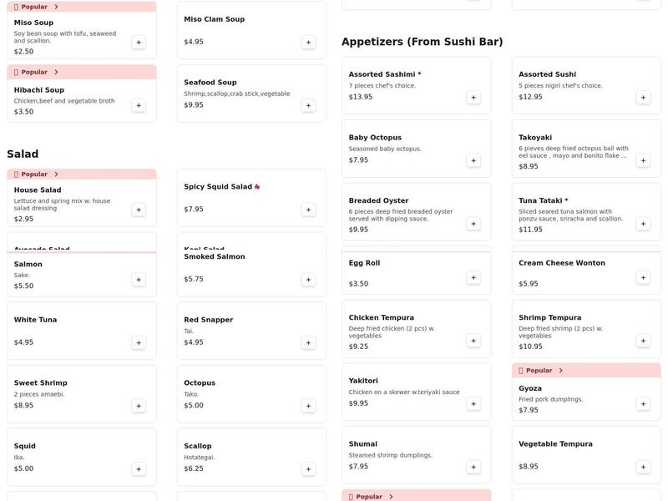Image resolution: width=668 pixels, height=501 pixels.
Task: Add Yakitori using its plus button
Action: coord(473,403)
